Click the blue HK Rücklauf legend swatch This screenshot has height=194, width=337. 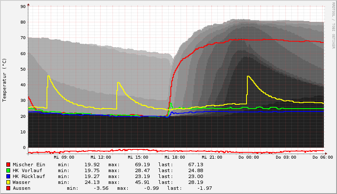pyautogui.click(x=8, y=176)
